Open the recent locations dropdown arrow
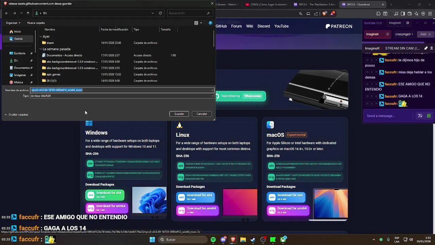This screenshot has width=435, height=245. click(x=21, y=13)
